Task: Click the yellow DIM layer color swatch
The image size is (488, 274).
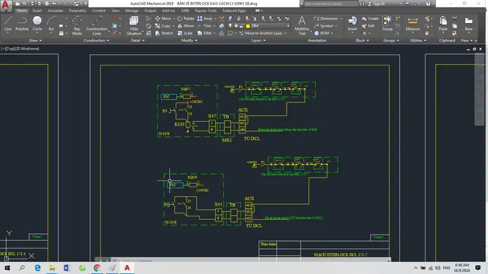Action: click(x=248, y=26)
